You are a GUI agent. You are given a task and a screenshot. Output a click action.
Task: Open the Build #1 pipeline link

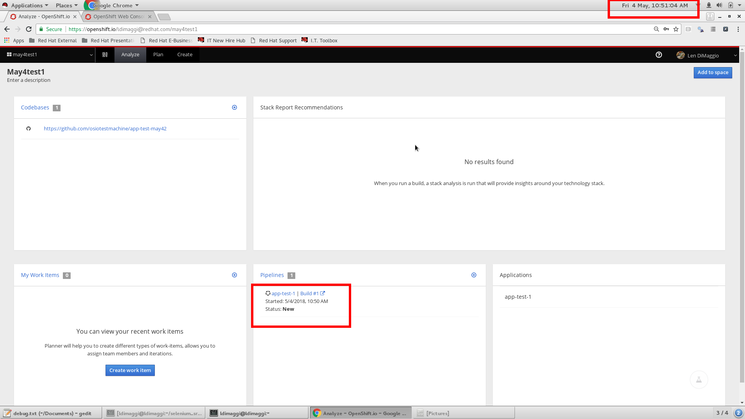[310, 293]
